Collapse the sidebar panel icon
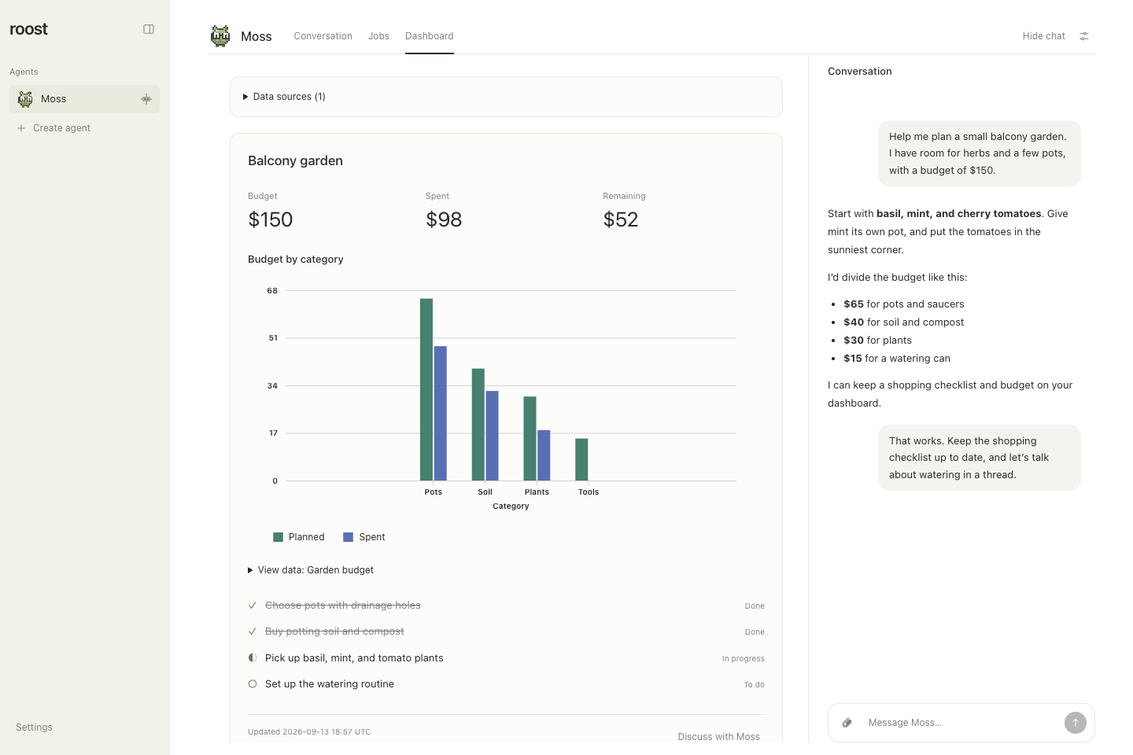The height and width of the screenshot is (755, 1133). click(x=149, y=29)
